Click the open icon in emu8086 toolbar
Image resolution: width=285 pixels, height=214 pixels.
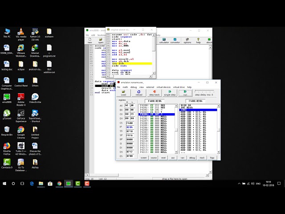pyautogui.click(x=101, y=41)
